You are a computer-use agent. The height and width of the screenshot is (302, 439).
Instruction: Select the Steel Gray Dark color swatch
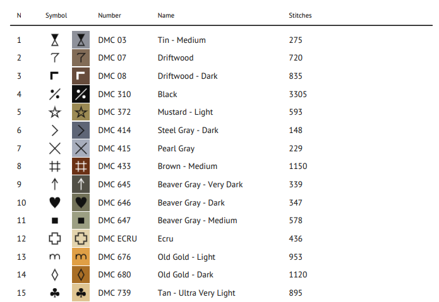[81, 130]
